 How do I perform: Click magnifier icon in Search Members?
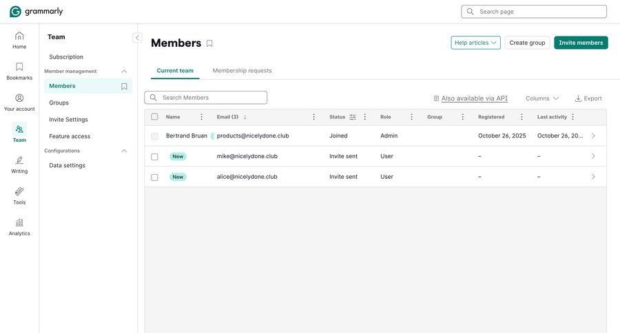tap(154, 98)
